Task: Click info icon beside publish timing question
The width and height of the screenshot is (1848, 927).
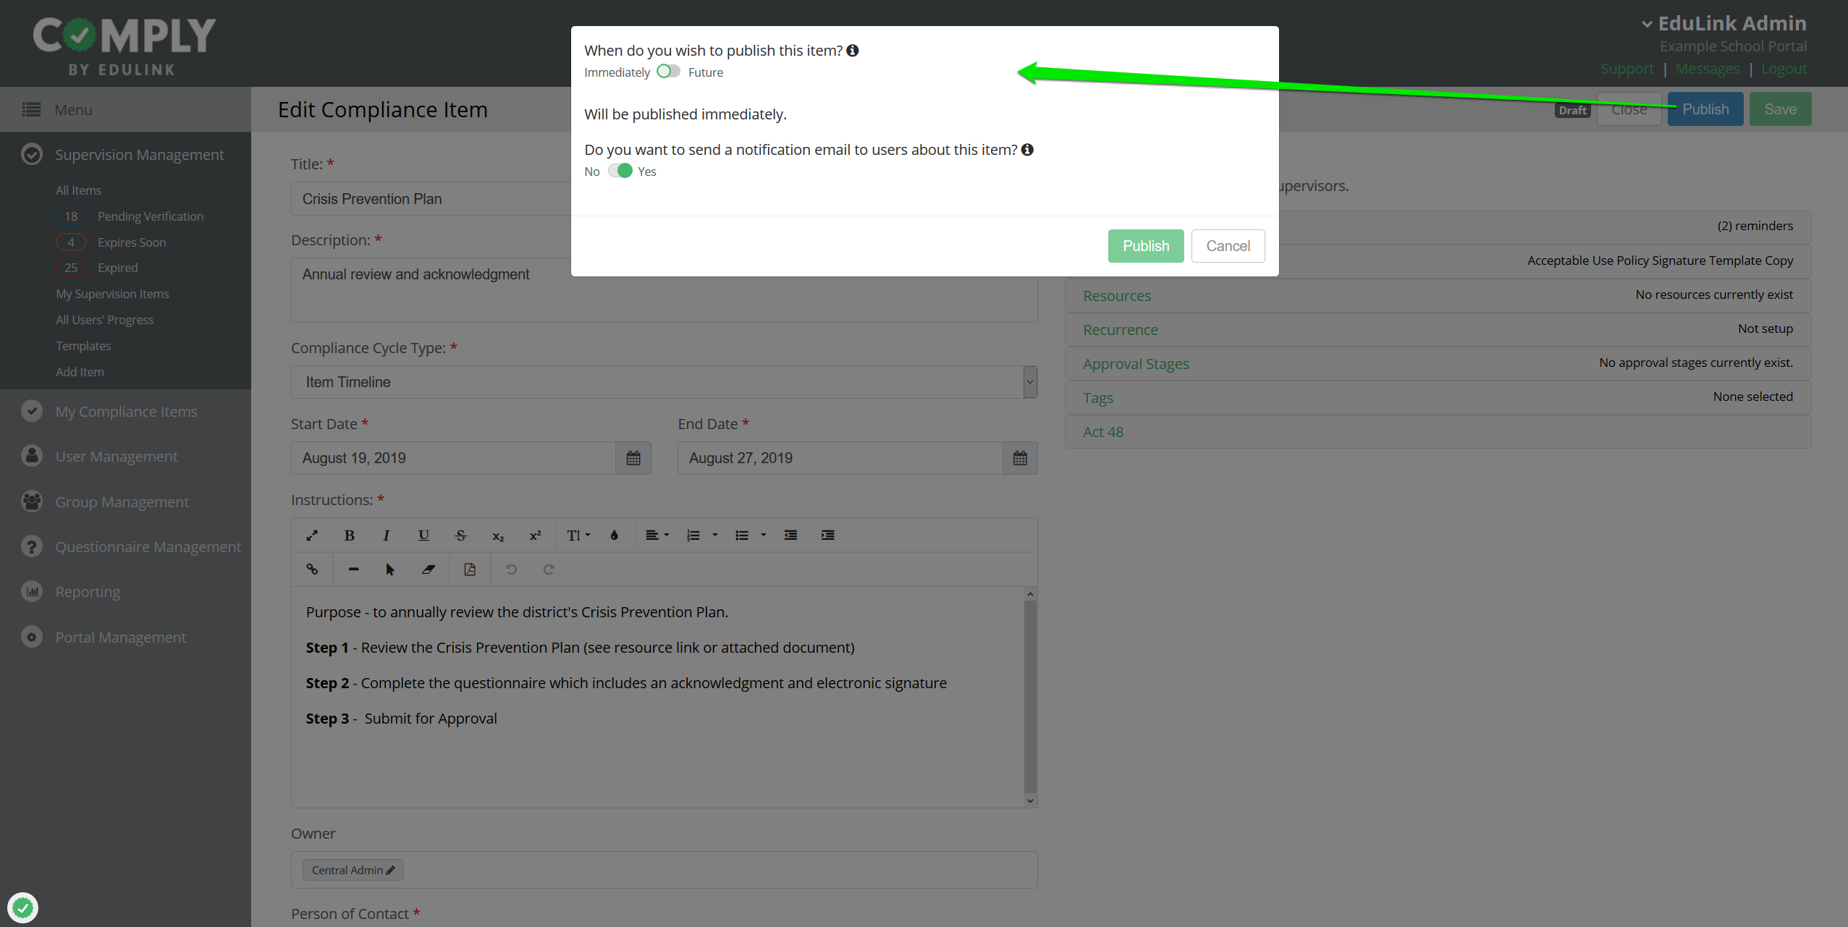Action: coord(853,51)
